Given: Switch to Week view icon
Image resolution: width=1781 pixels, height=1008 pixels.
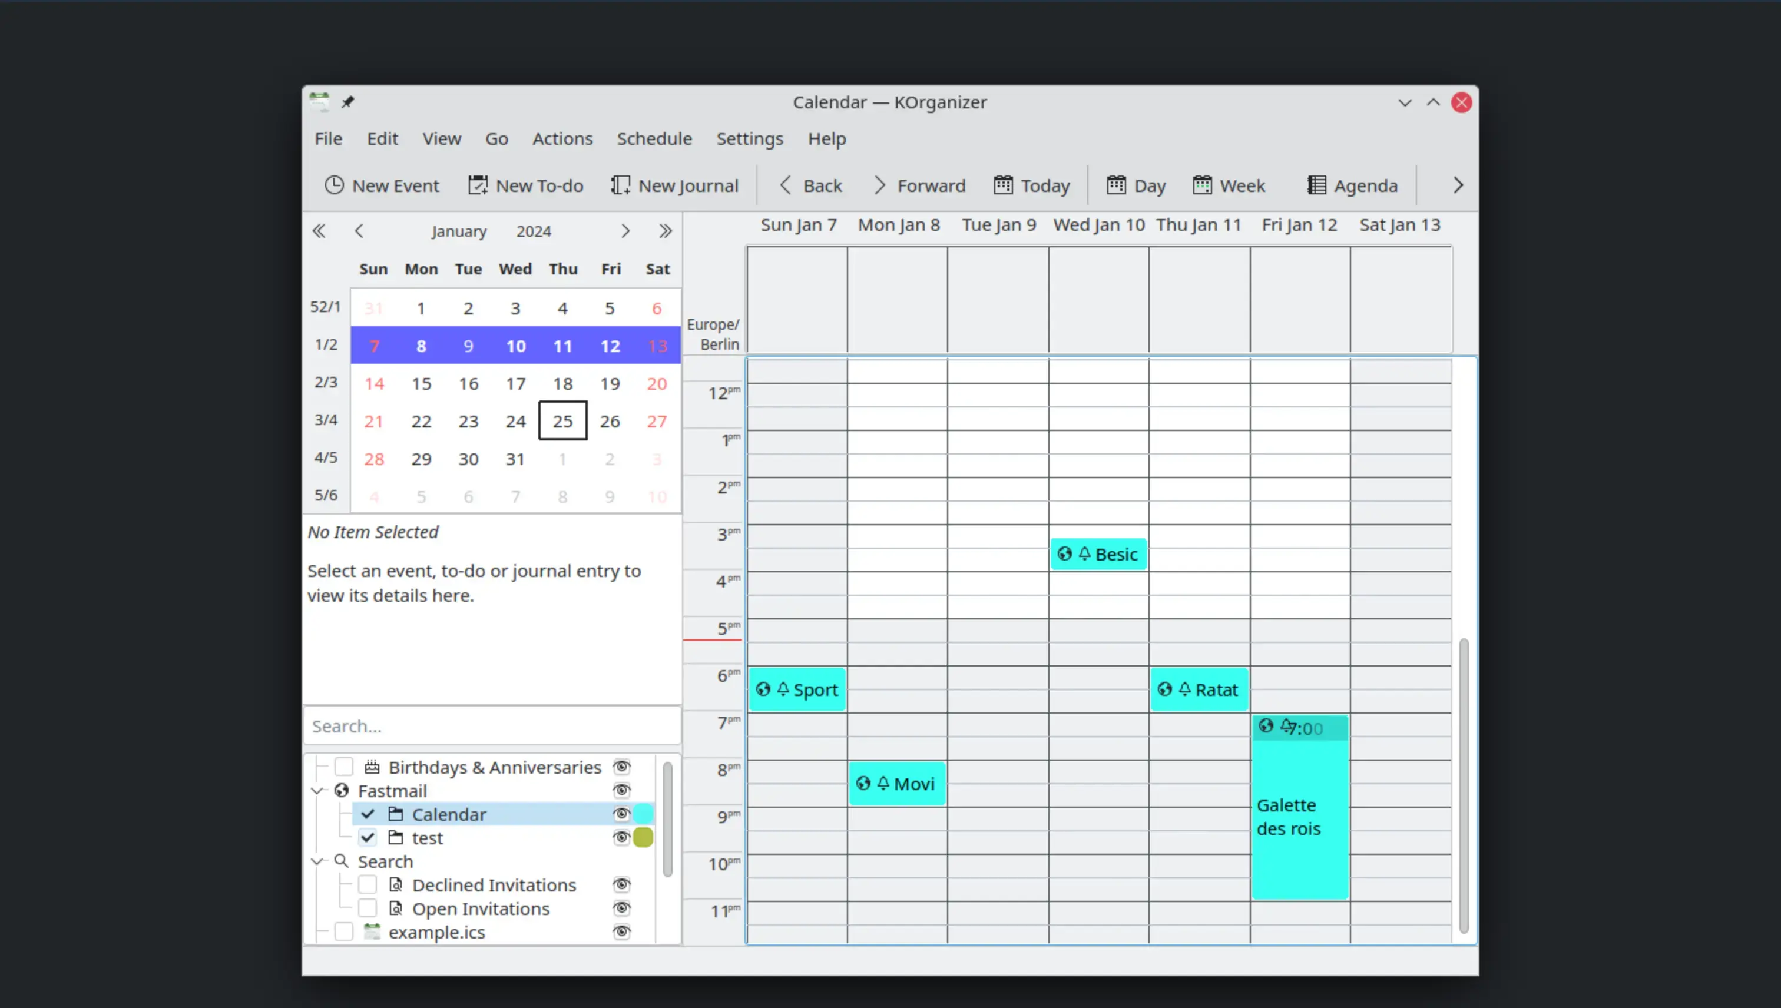Looking at the screenshot, I should (x=1203, y=185).
